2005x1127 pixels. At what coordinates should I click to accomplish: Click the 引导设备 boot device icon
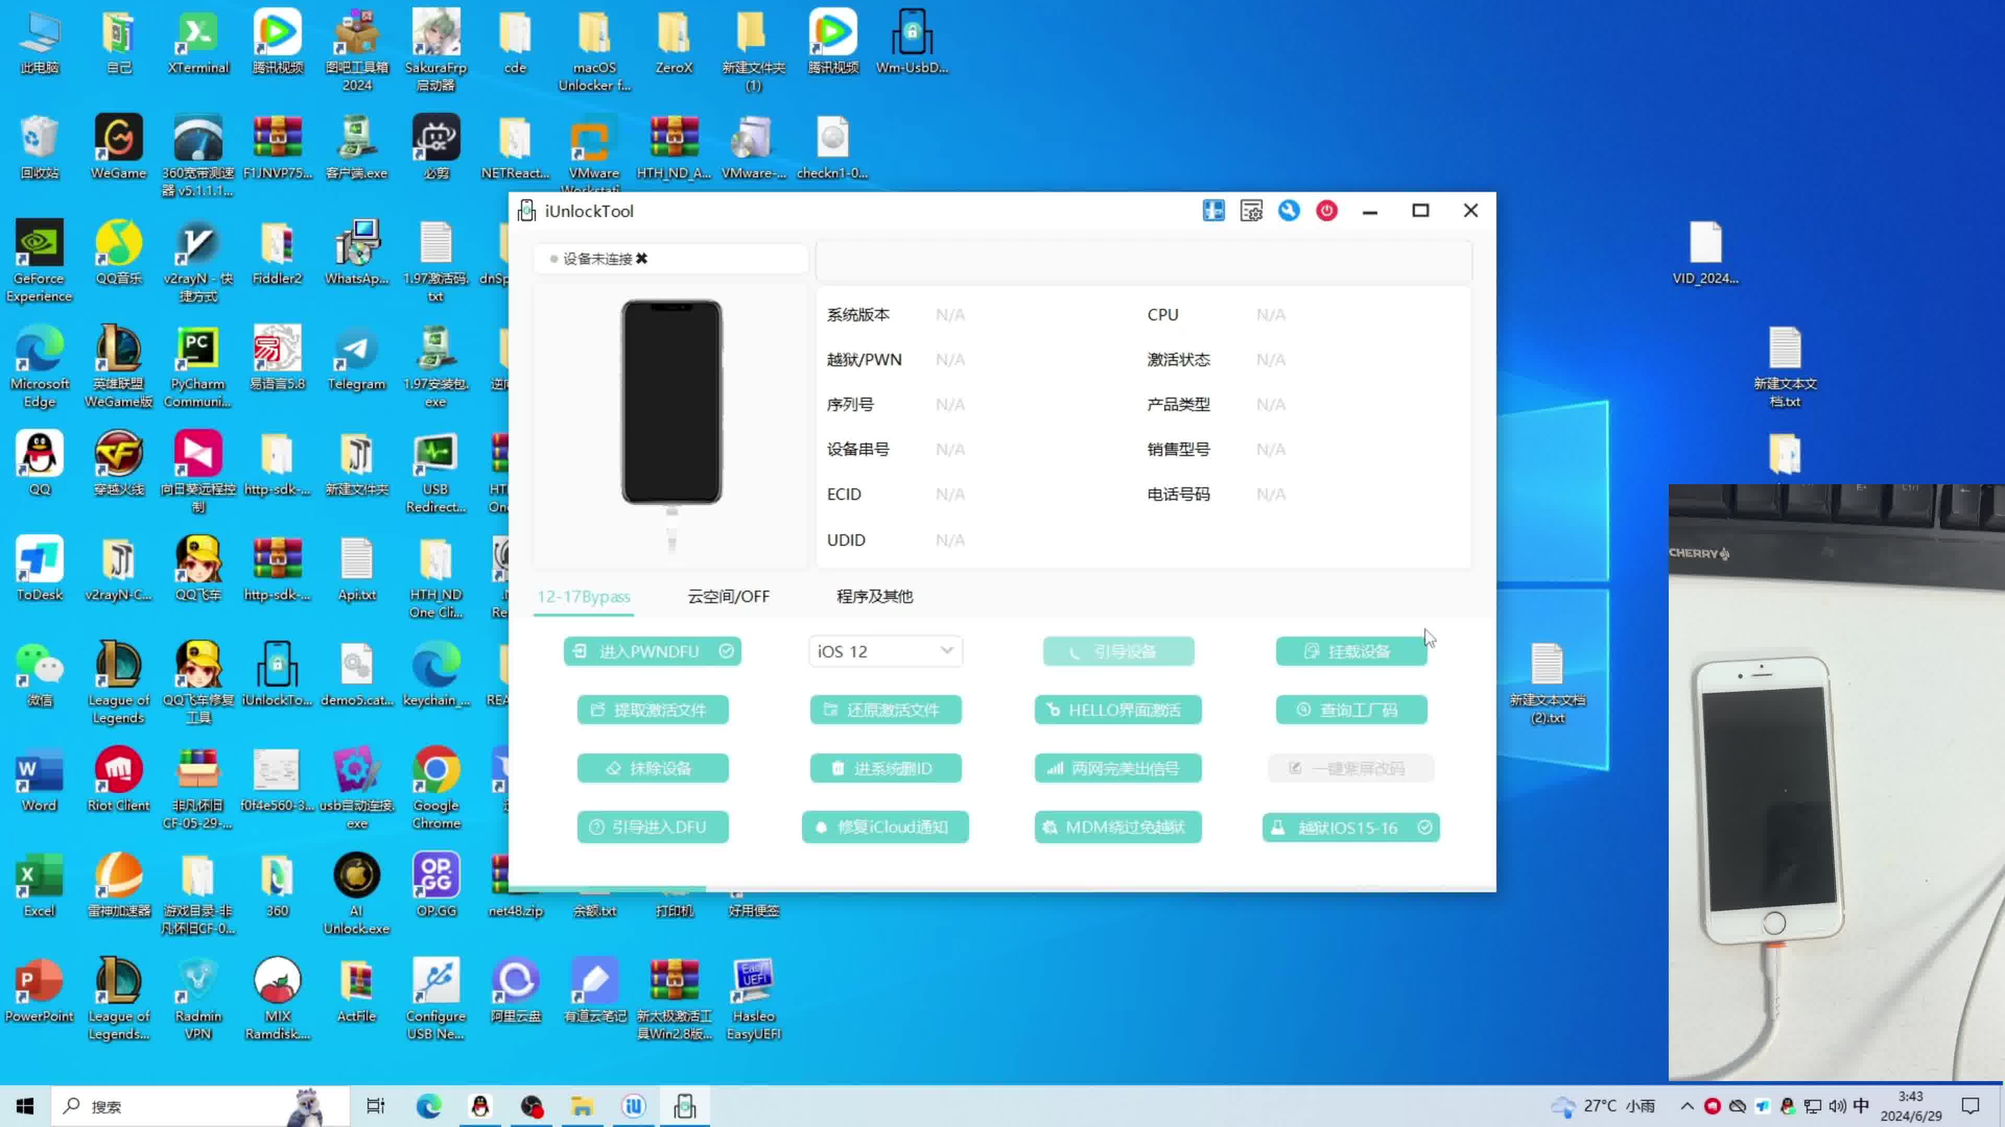point(1118,651)
